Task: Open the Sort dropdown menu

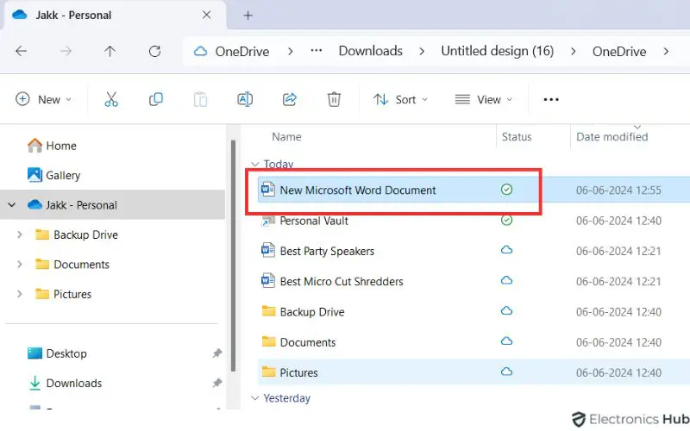Action: coord(400,99)
